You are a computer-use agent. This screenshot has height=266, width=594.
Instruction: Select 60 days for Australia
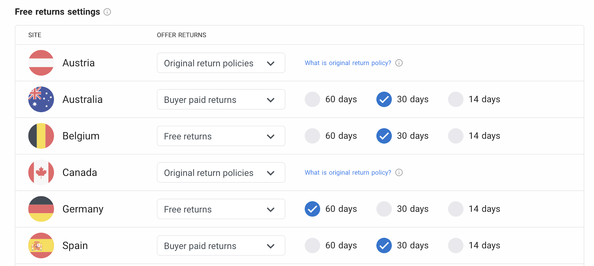pos(312,99)
